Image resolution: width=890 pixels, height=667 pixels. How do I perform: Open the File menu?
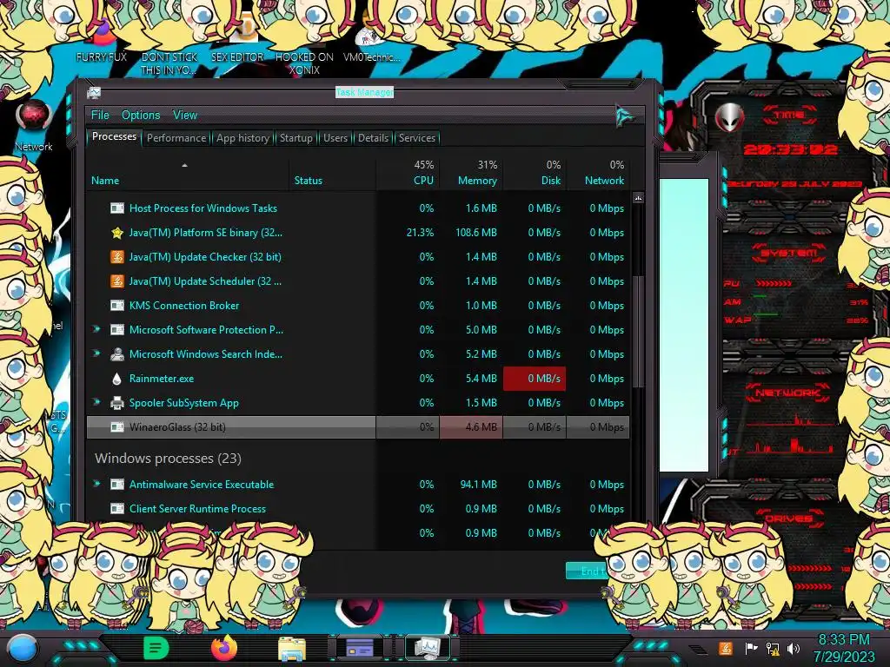pyautogui.click(x=100, y=116)
